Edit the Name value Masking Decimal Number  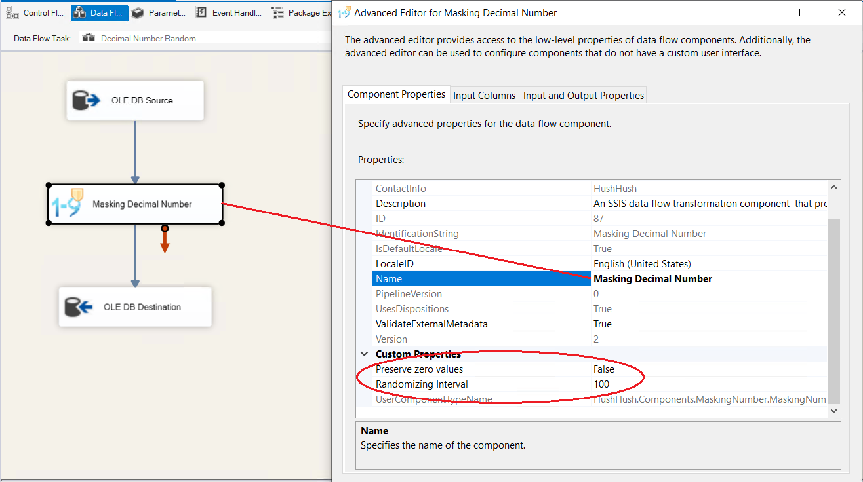(652, 279)
